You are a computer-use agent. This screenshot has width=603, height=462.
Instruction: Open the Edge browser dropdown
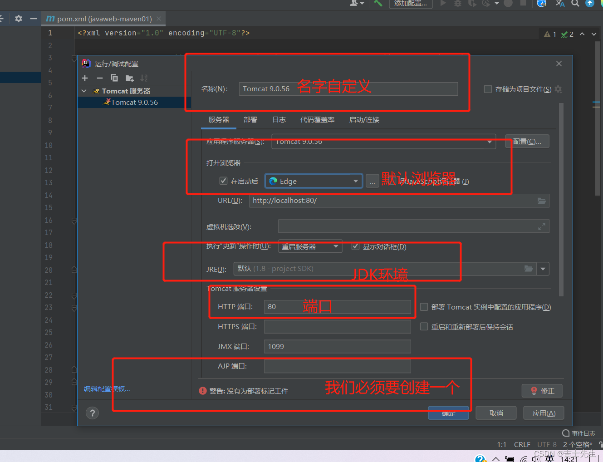[x=314, y=181]
